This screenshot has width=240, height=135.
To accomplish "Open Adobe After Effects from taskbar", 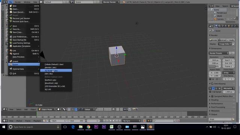I will pyautogui.click(x=104, y=127).
